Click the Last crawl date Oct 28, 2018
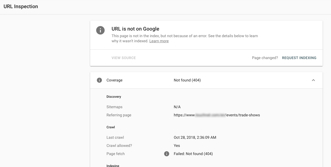The height and width of the screenshot is (167, 331). (x=195, y=137)
